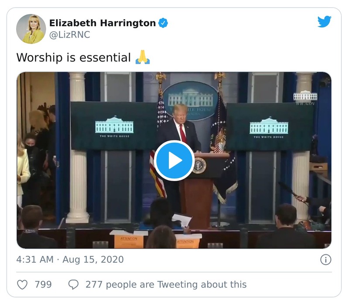Click the 799 likes count
Image resolution: width=349 pixels, height=305 pixels.
[x=43, y=284]
